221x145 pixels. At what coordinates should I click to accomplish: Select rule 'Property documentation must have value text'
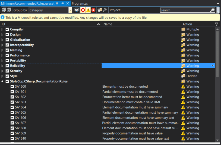click(135, 139)
